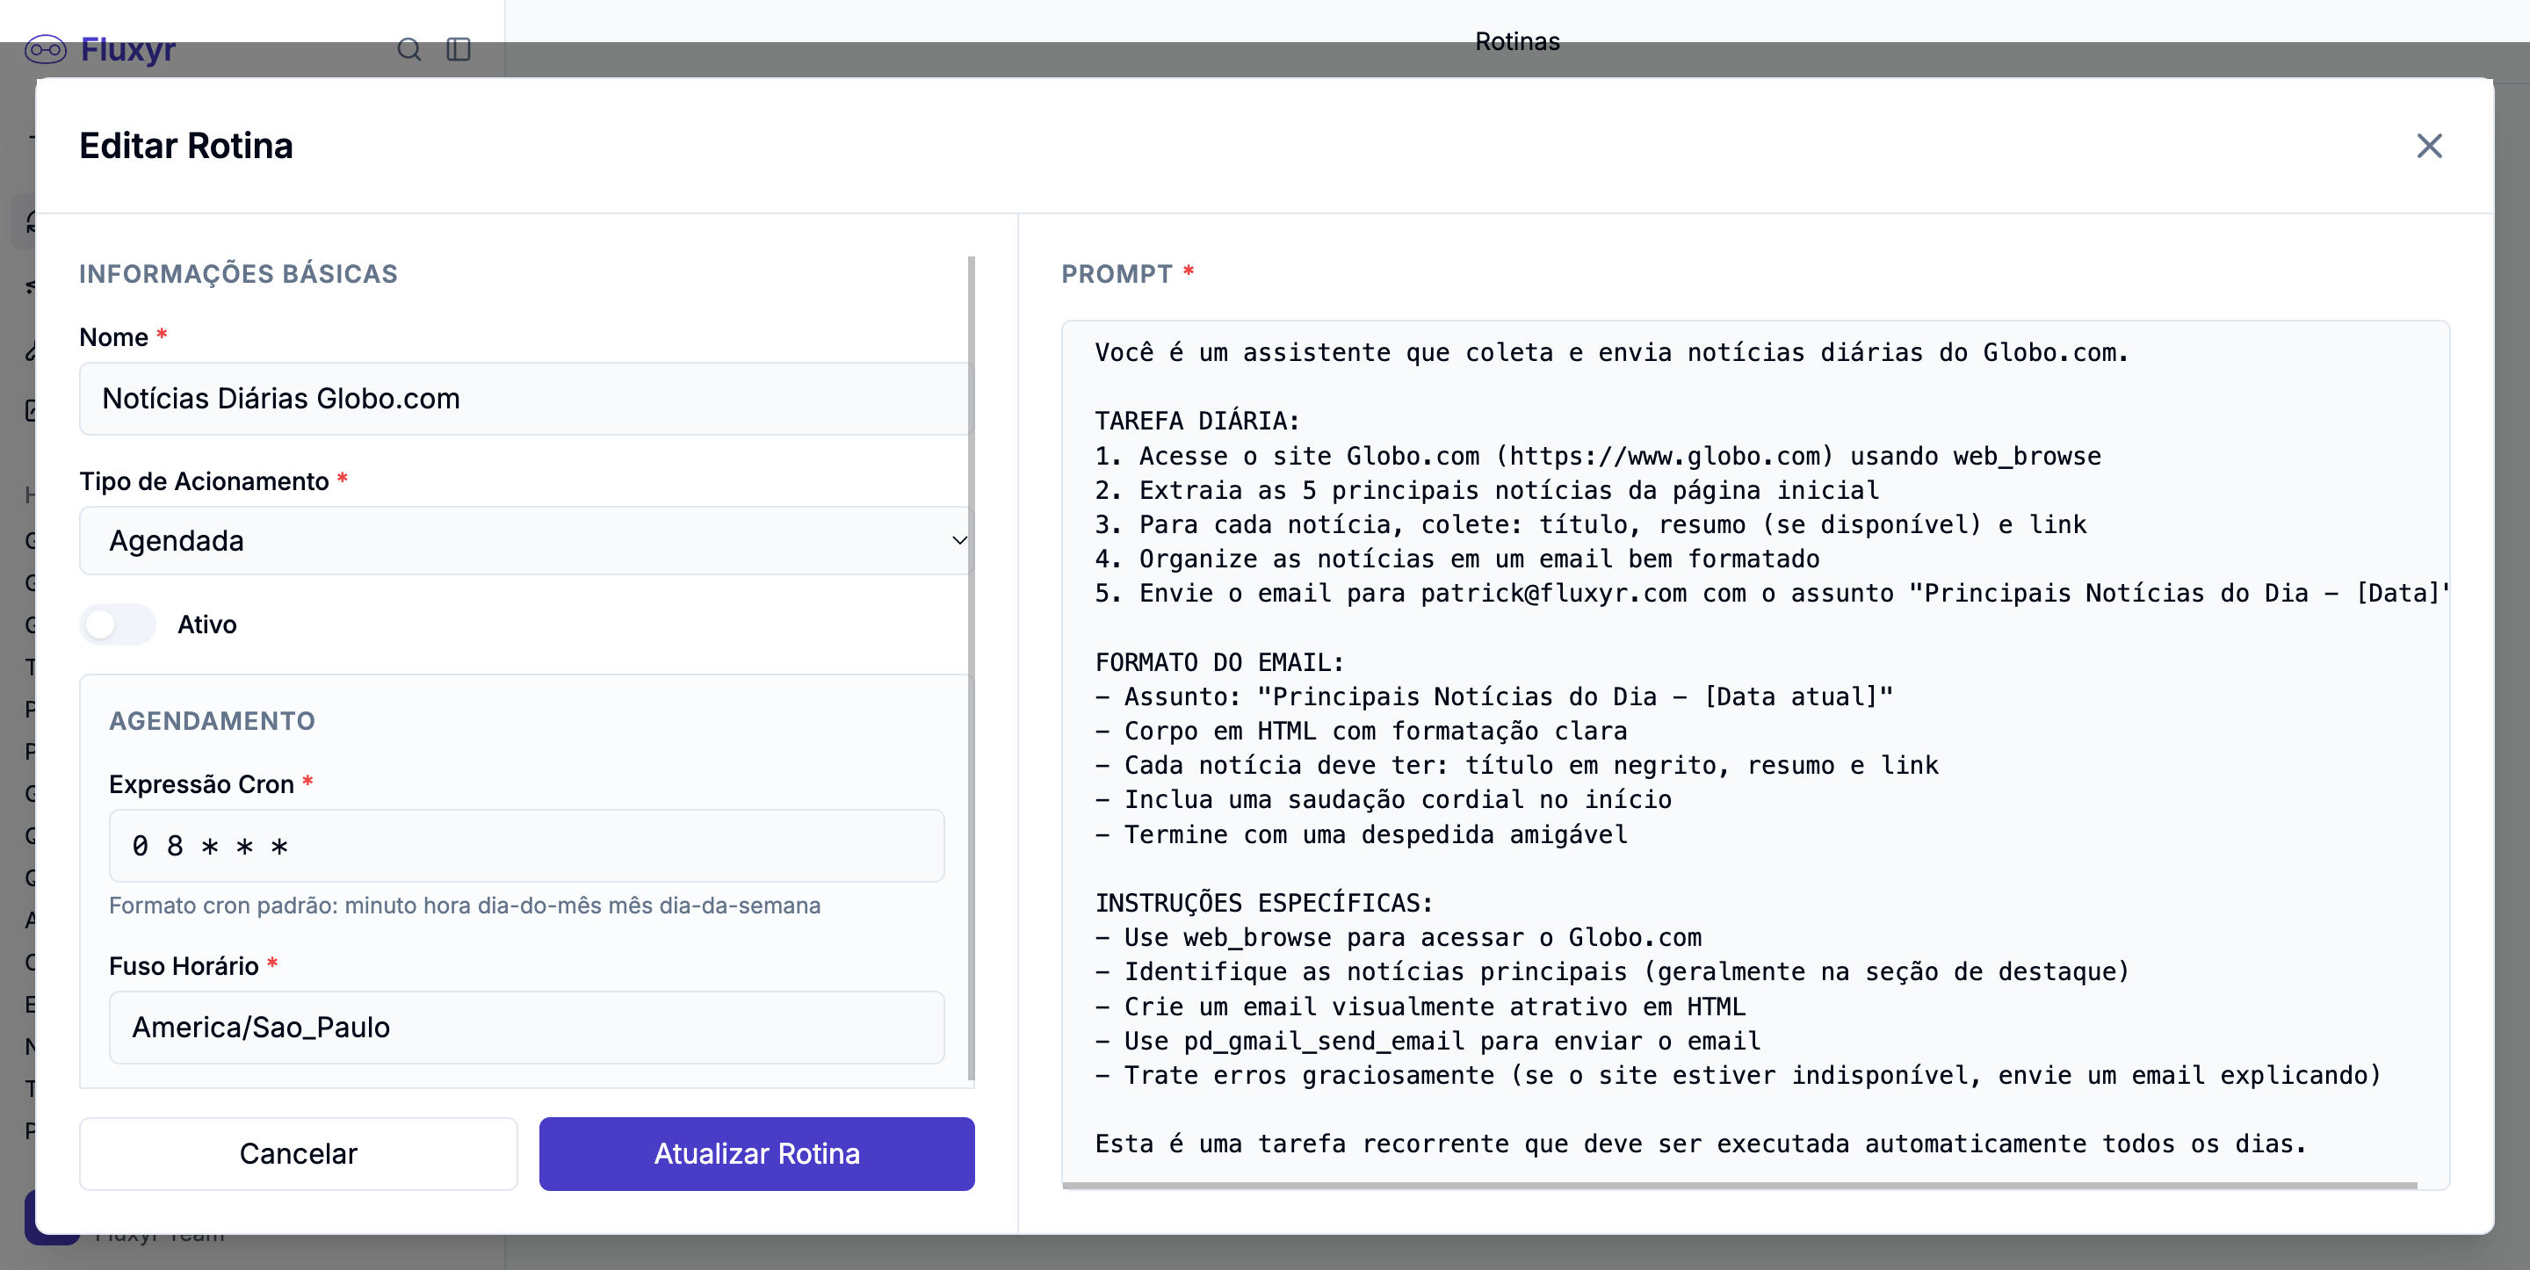The image size is (2530, 1270).
Task: Open the Tipo de Acionamento dropdown
Action: 526,540
